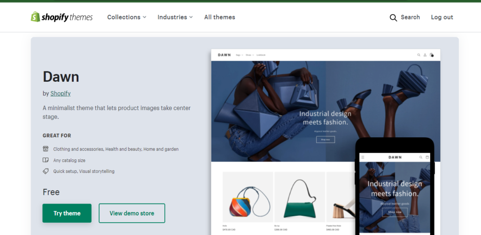Click the store icon beside Clothing and accessories
481x235 pixels.
tap(46, 149)
